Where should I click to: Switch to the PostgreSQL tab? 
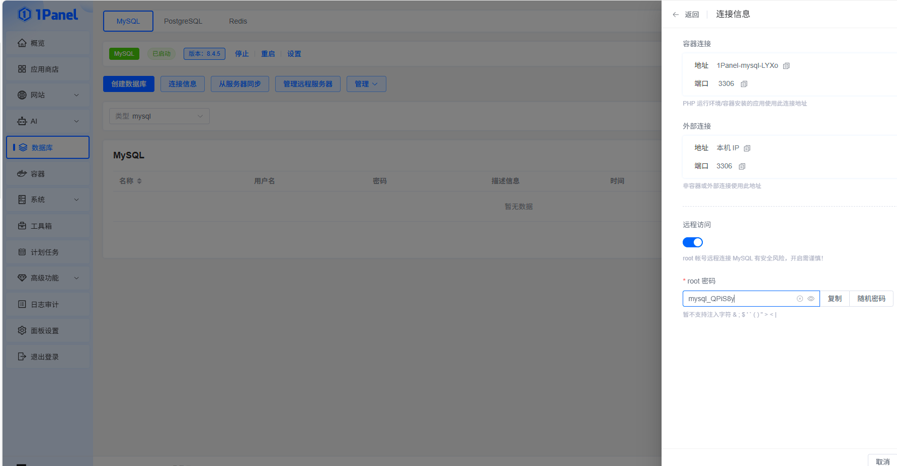click(x=183, y=21)
